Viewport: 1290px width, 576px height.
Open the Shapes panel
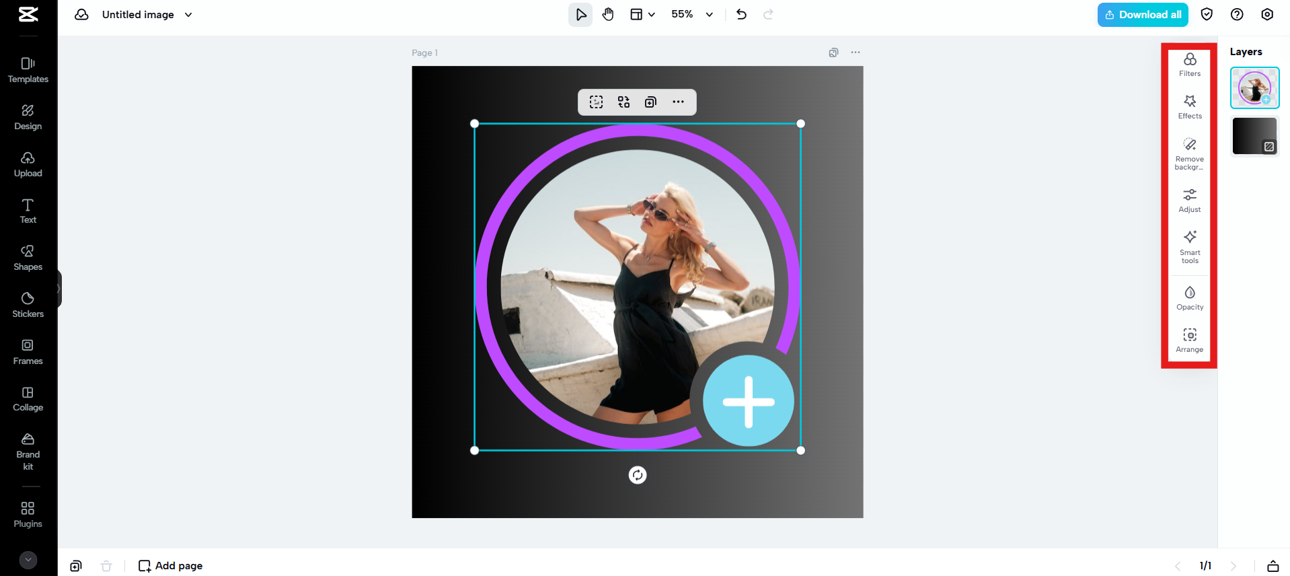28,258
